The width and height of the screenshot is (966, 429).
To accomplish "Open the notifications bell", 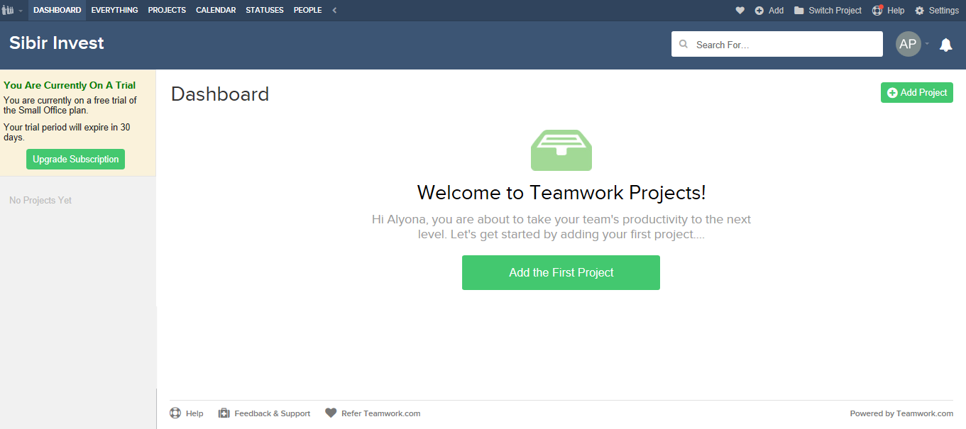I will point(945,45).
